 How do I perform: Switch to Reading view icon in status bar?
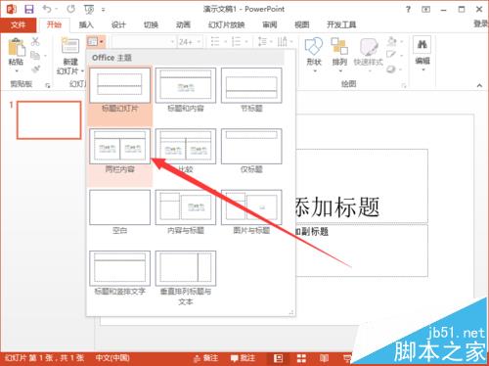click(324, 358)
